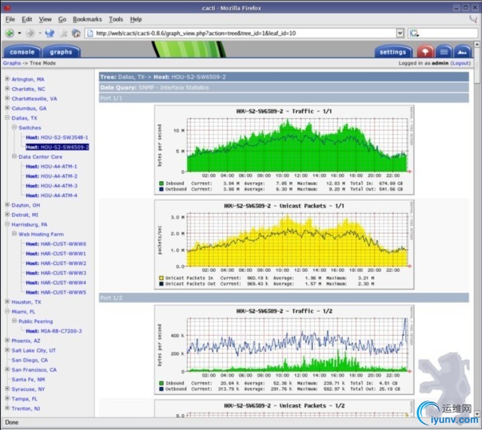Collapse the Dallas, TX tree node
The image size is (482, 430).
(x=7, y=118)
